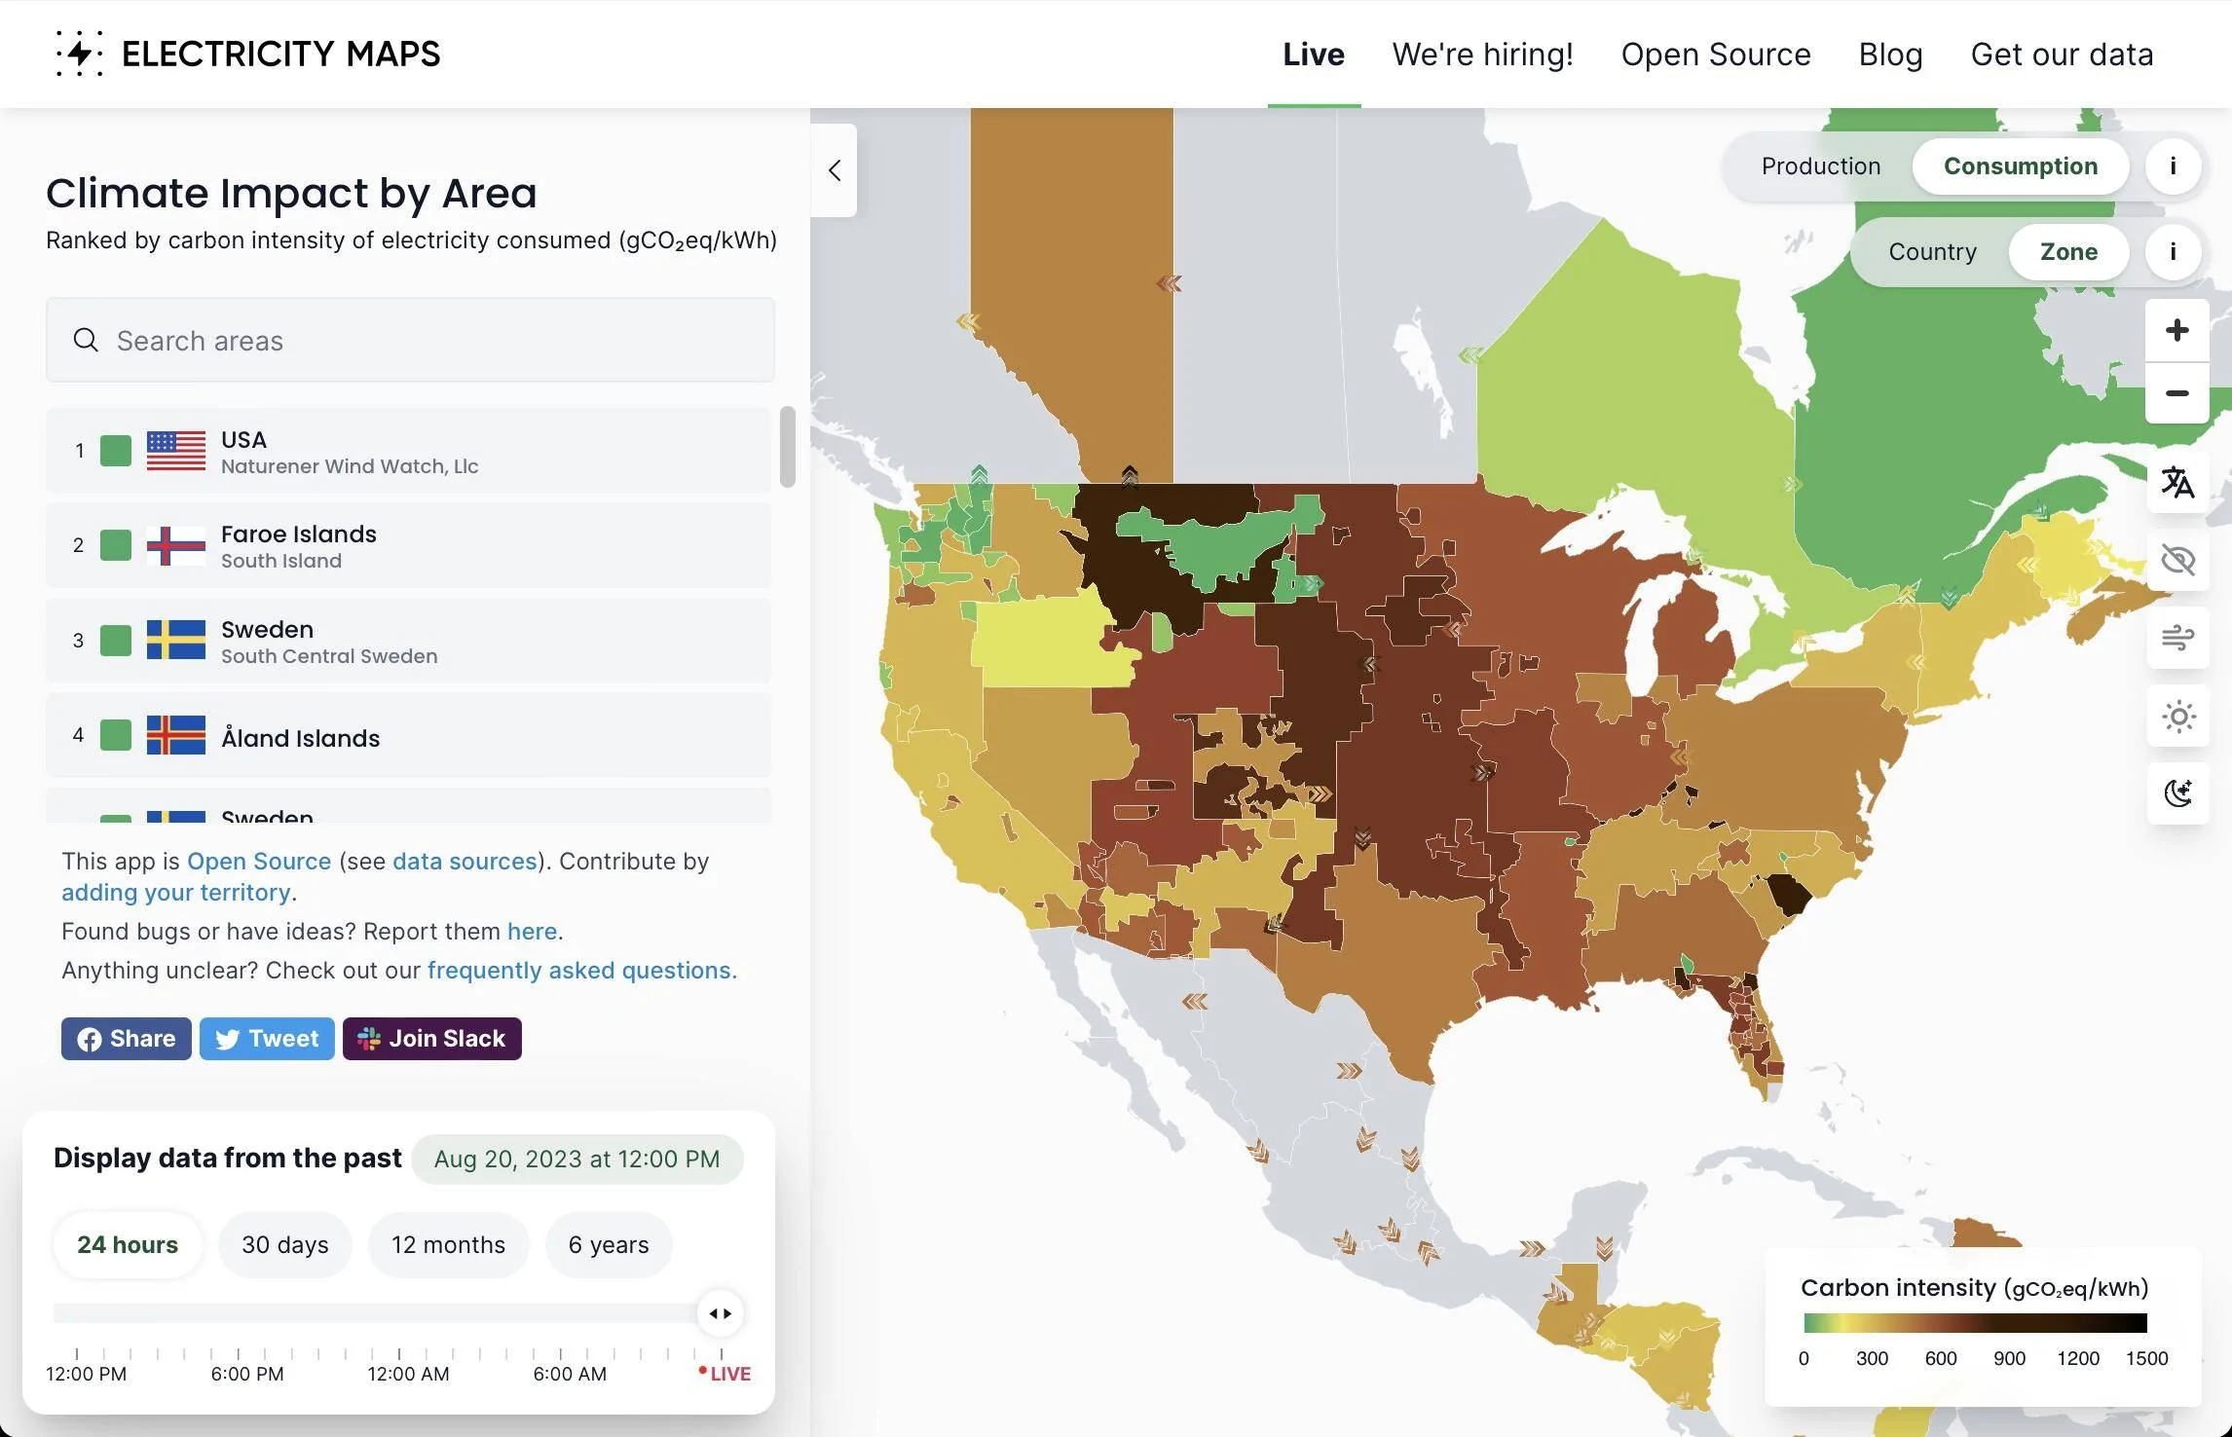Toggle the wind layer icon
The width and height of the screenshot is (2232, 1437).
click(x=2177, y=638)
